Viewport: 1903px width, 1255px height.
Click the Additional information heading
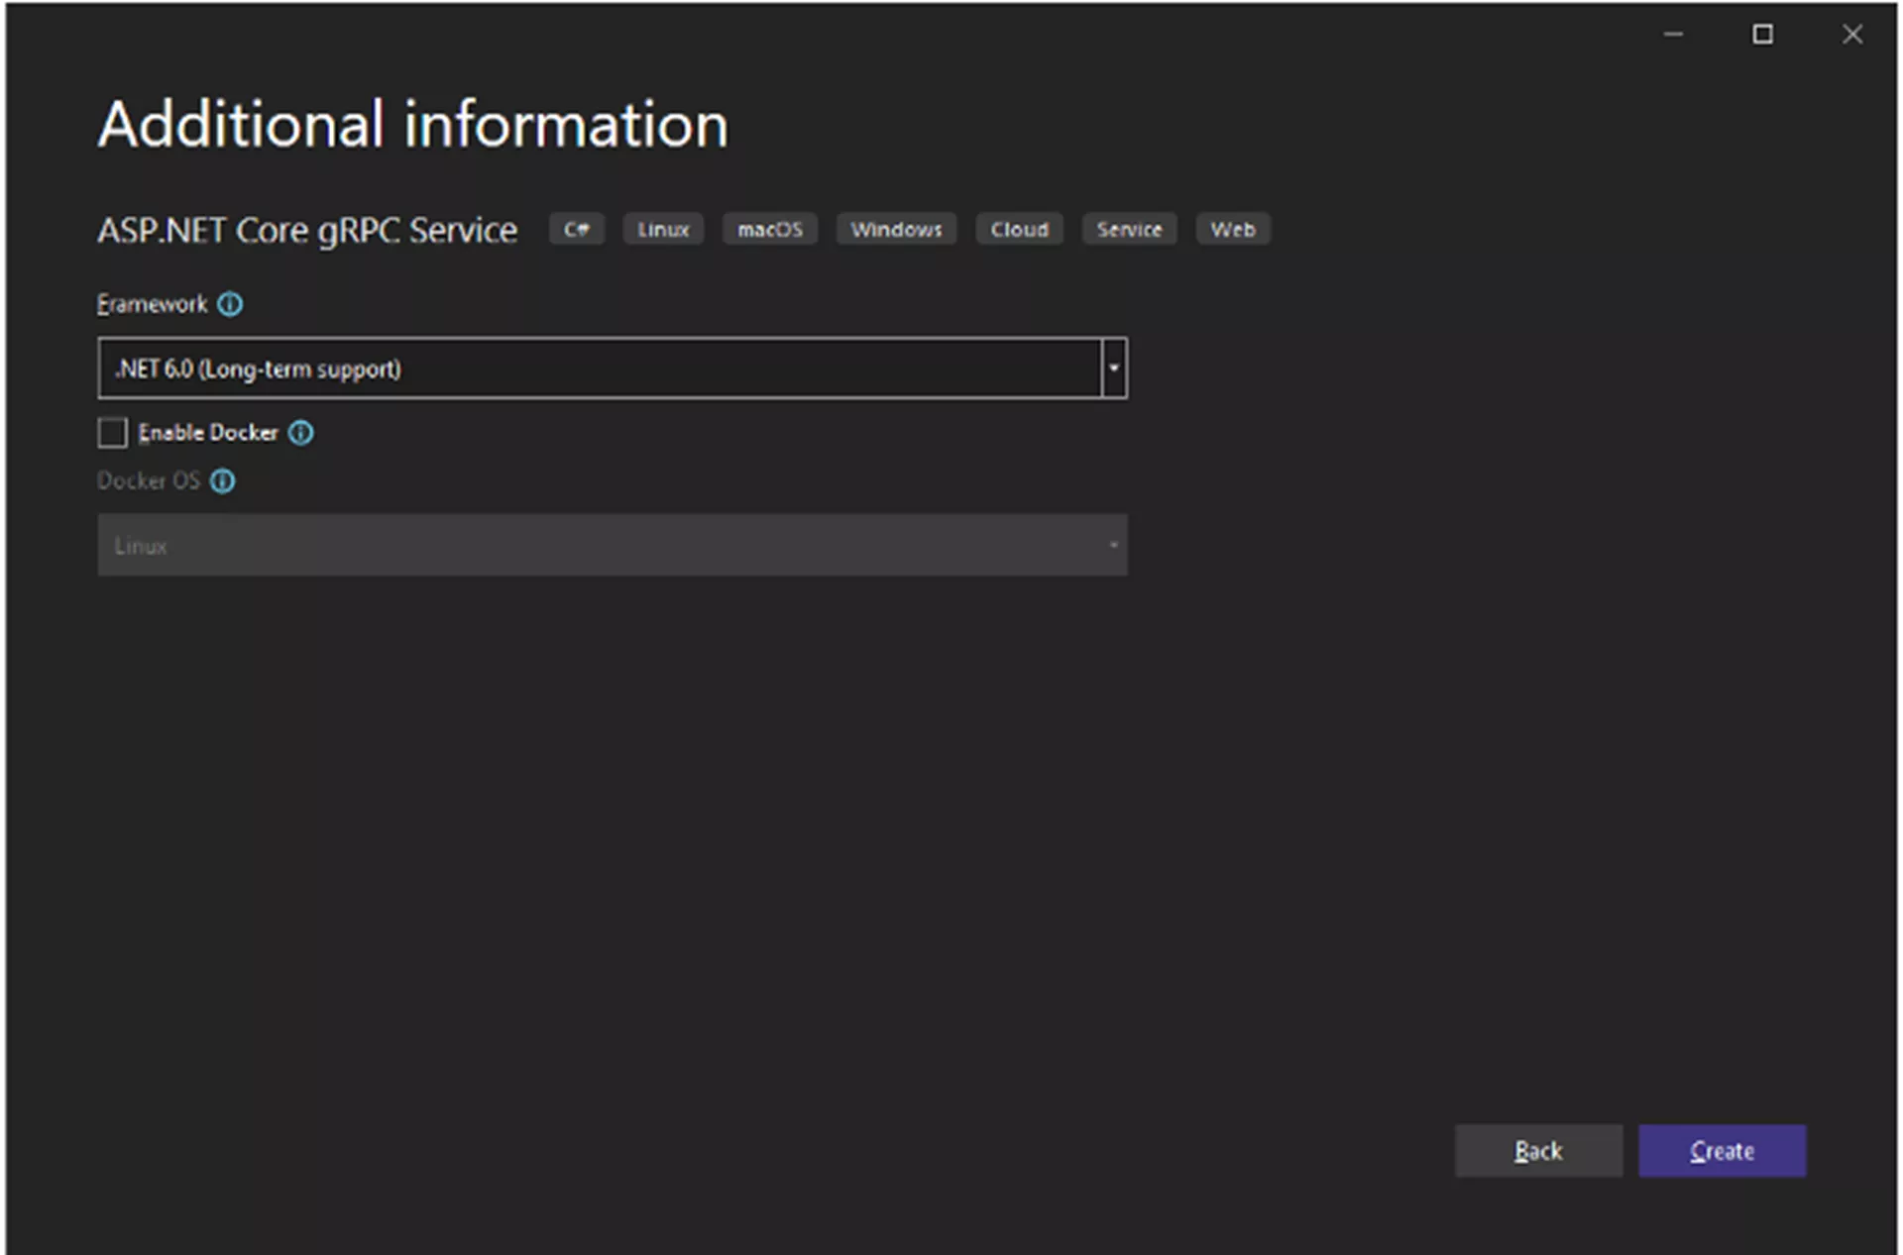[413, 125]
